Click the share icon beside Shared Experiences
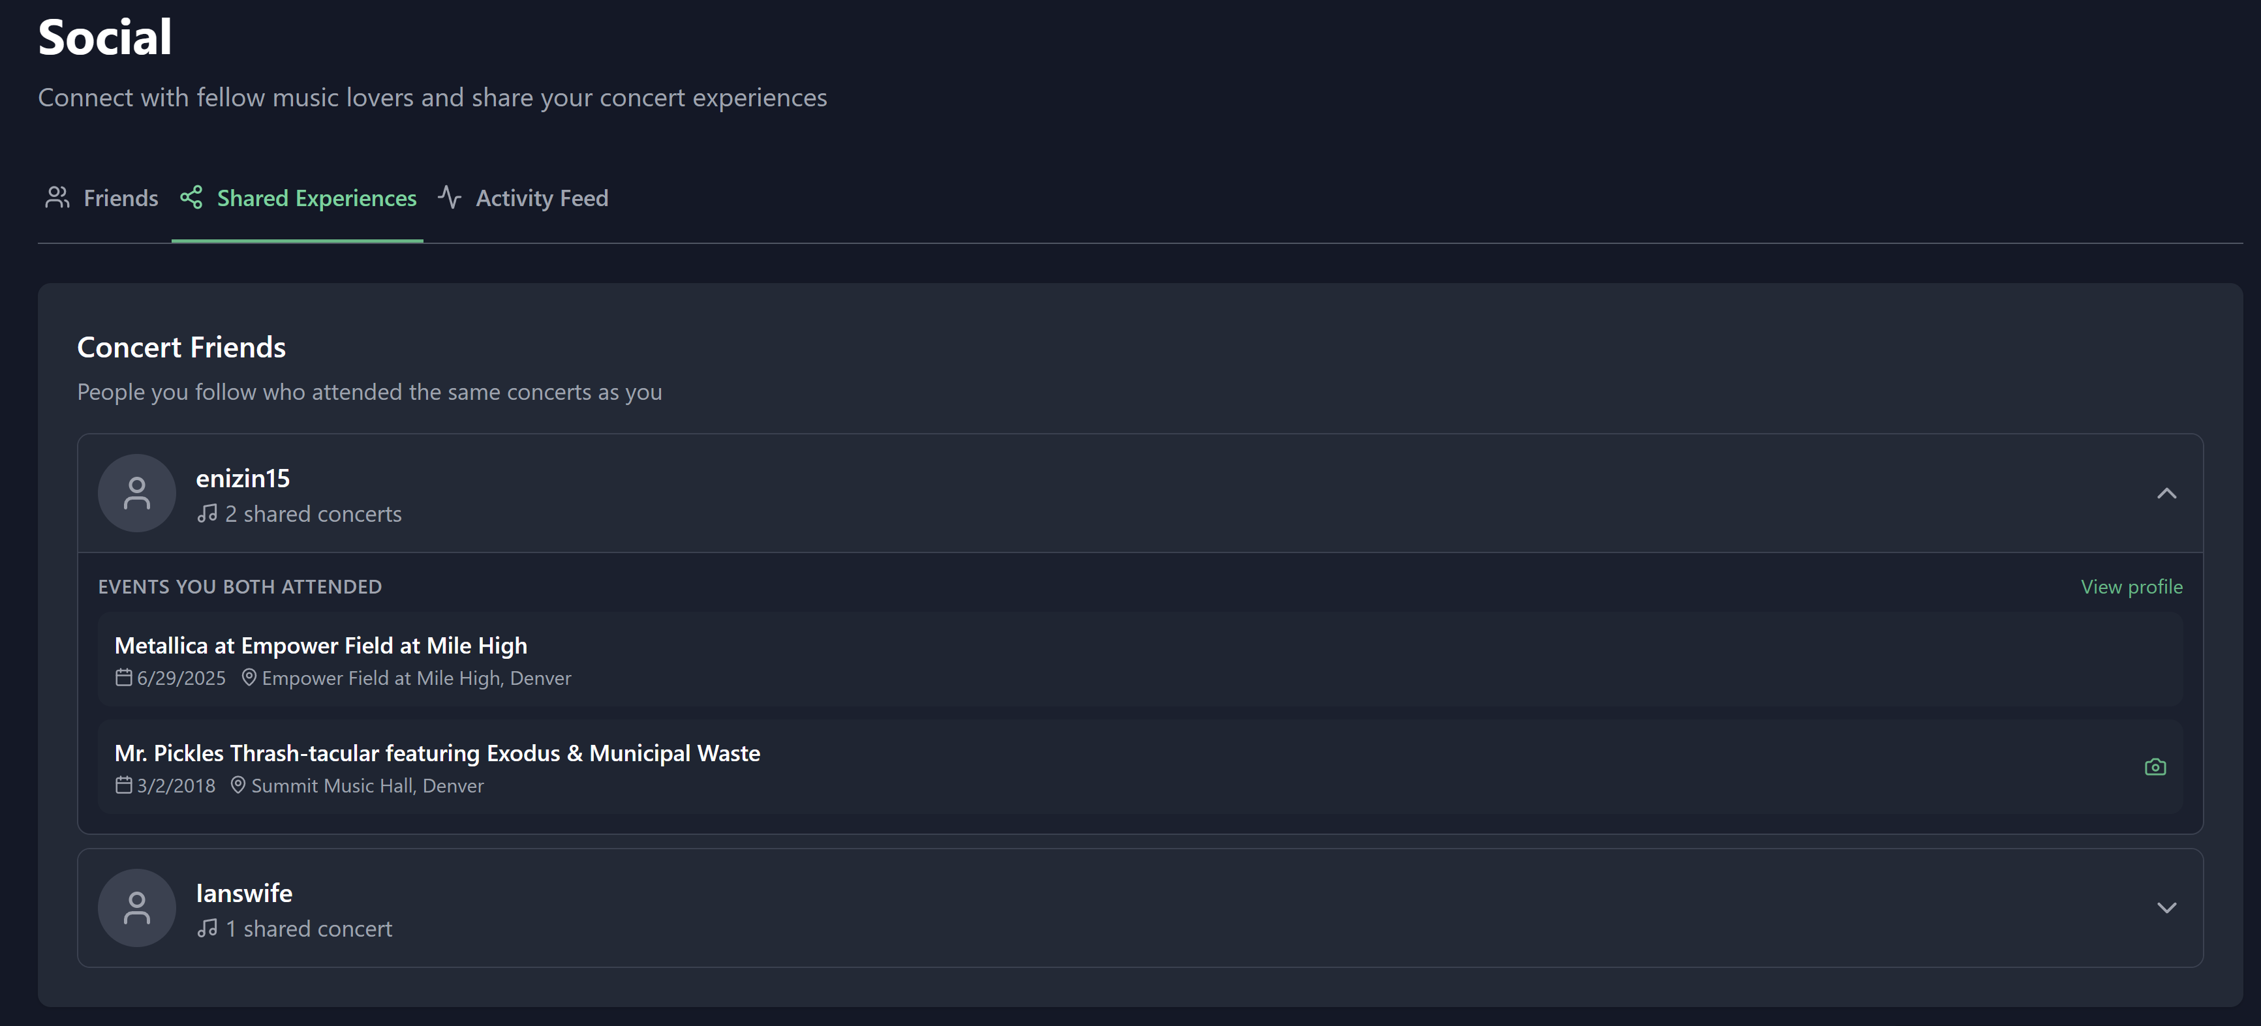This screenshot has height=1026, width=2261. tap(191, 198)
